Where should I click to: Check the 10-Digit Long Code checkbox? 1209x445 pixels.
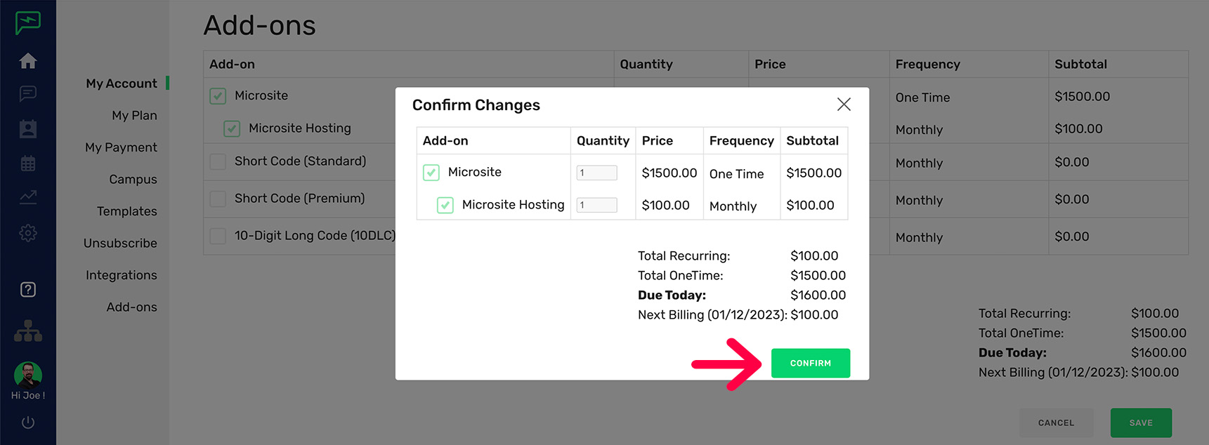point(218,236)
